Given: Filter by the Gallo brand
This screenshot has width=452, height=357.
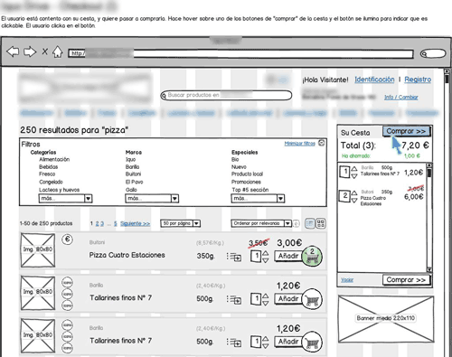Looking at the screenshot, I should tap(131, 190).
